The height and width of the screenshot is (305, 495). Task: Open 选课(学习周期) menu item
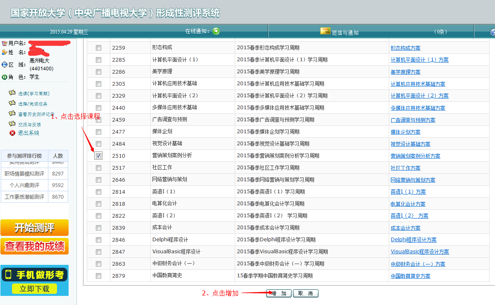point(33,94)
